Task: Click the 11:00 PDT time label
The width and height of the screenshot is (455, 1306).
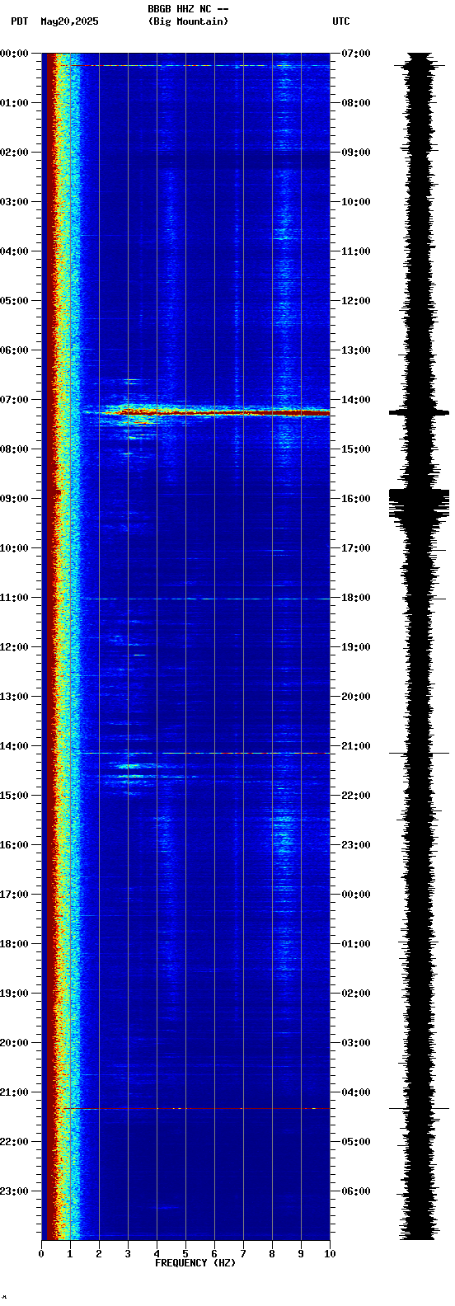Action: pos(14,598)
